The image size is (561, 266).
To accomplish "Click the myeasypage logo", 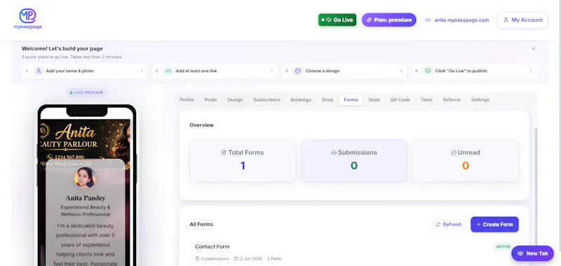I will click(27, 19).
